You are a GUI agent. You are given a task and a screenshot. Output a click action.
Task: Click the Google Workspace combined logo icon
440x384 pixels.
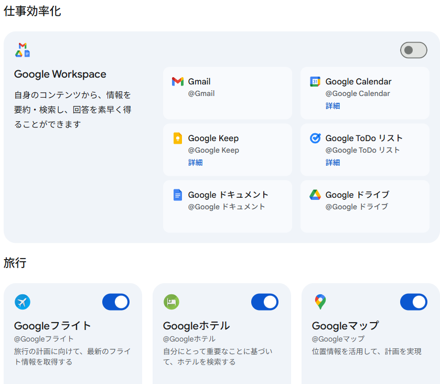pyautogui.click(x=23, y=50)
